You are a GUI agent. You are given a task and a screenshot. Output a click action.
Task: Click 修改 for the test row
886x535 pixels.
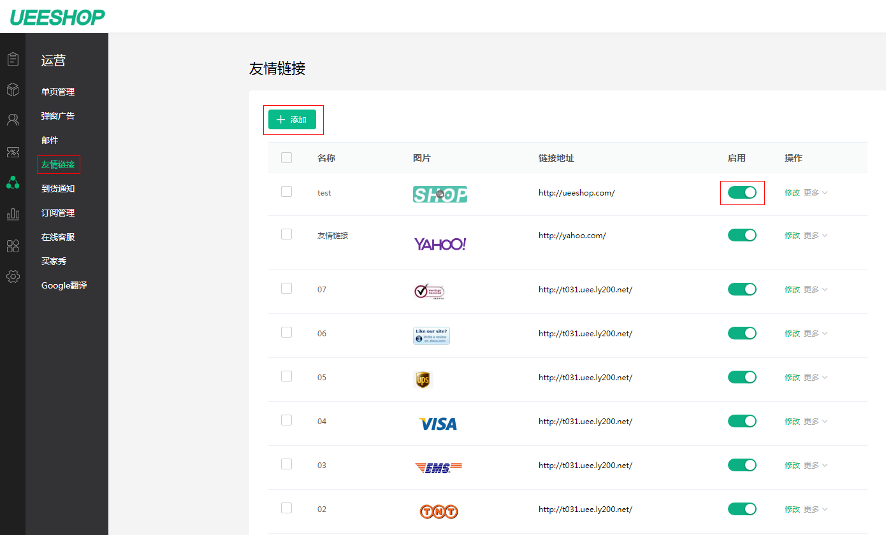coord(792,192)
